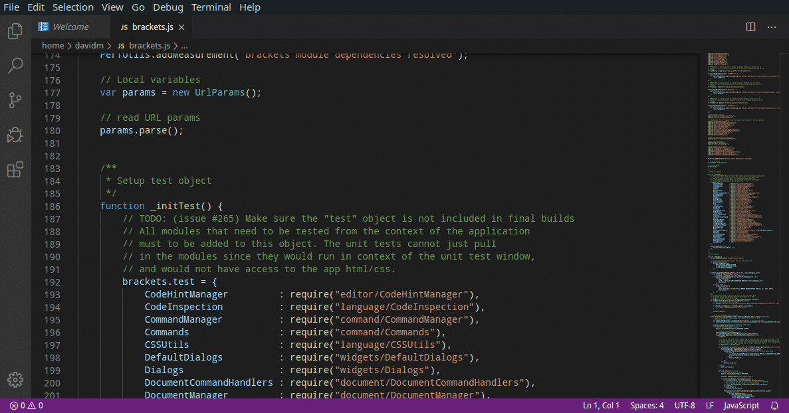
Task: Open the editor More Actions ellipsis
Action: pos(772,27)
